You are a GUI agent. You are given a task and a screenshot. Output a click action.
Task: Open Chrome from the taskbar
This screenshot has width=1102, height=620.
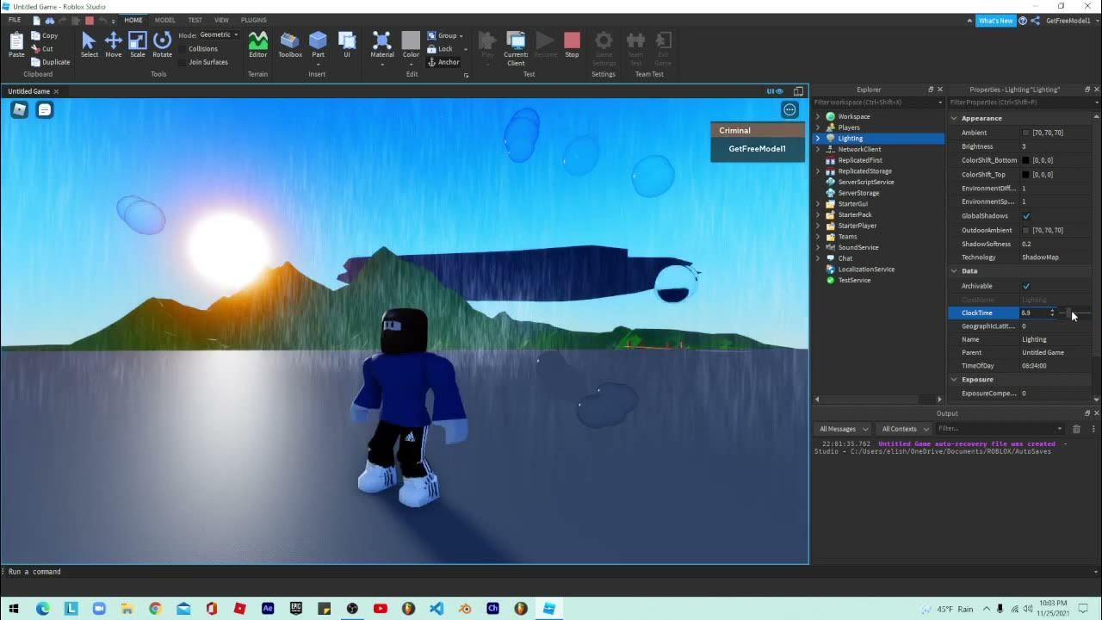[x=155, y=608]
